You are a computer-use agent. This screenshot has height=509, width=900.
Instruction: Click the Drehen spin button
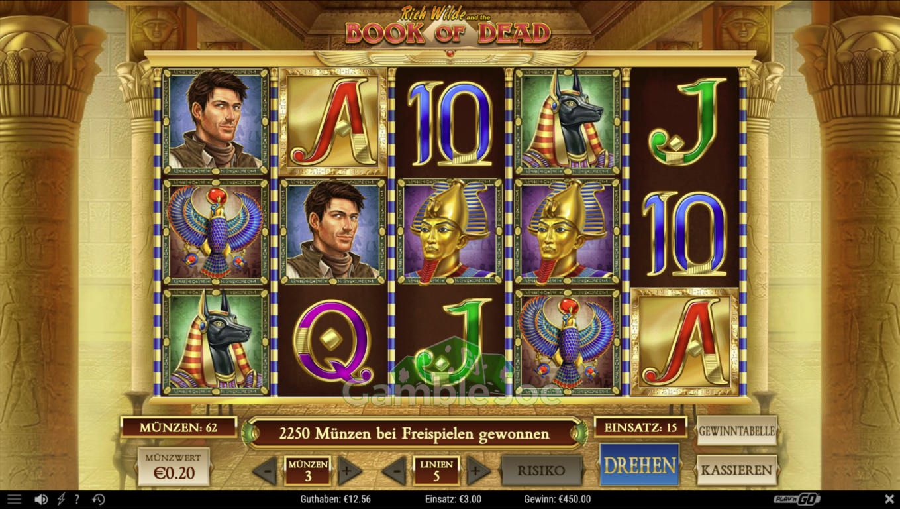pyautogui.click(x=639, y=465)
